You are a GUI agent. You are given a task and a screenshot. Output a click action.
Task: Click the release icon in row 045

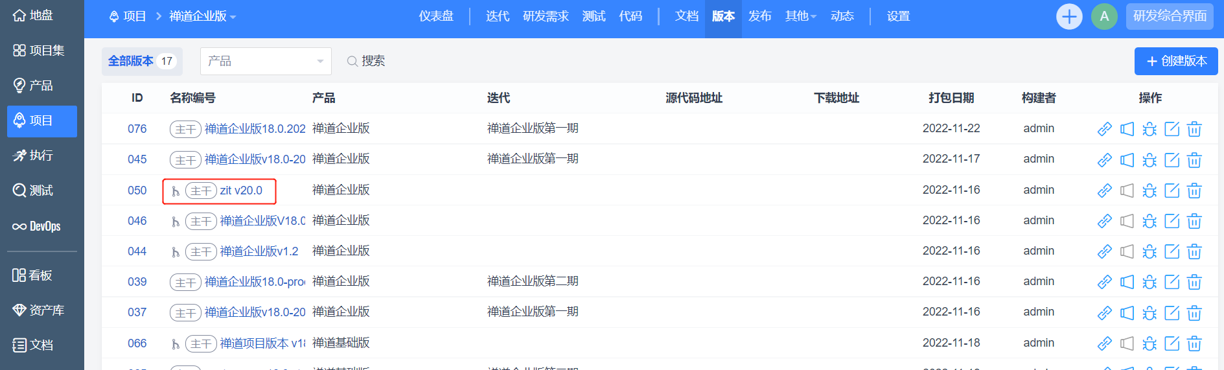coord(1127,159)
